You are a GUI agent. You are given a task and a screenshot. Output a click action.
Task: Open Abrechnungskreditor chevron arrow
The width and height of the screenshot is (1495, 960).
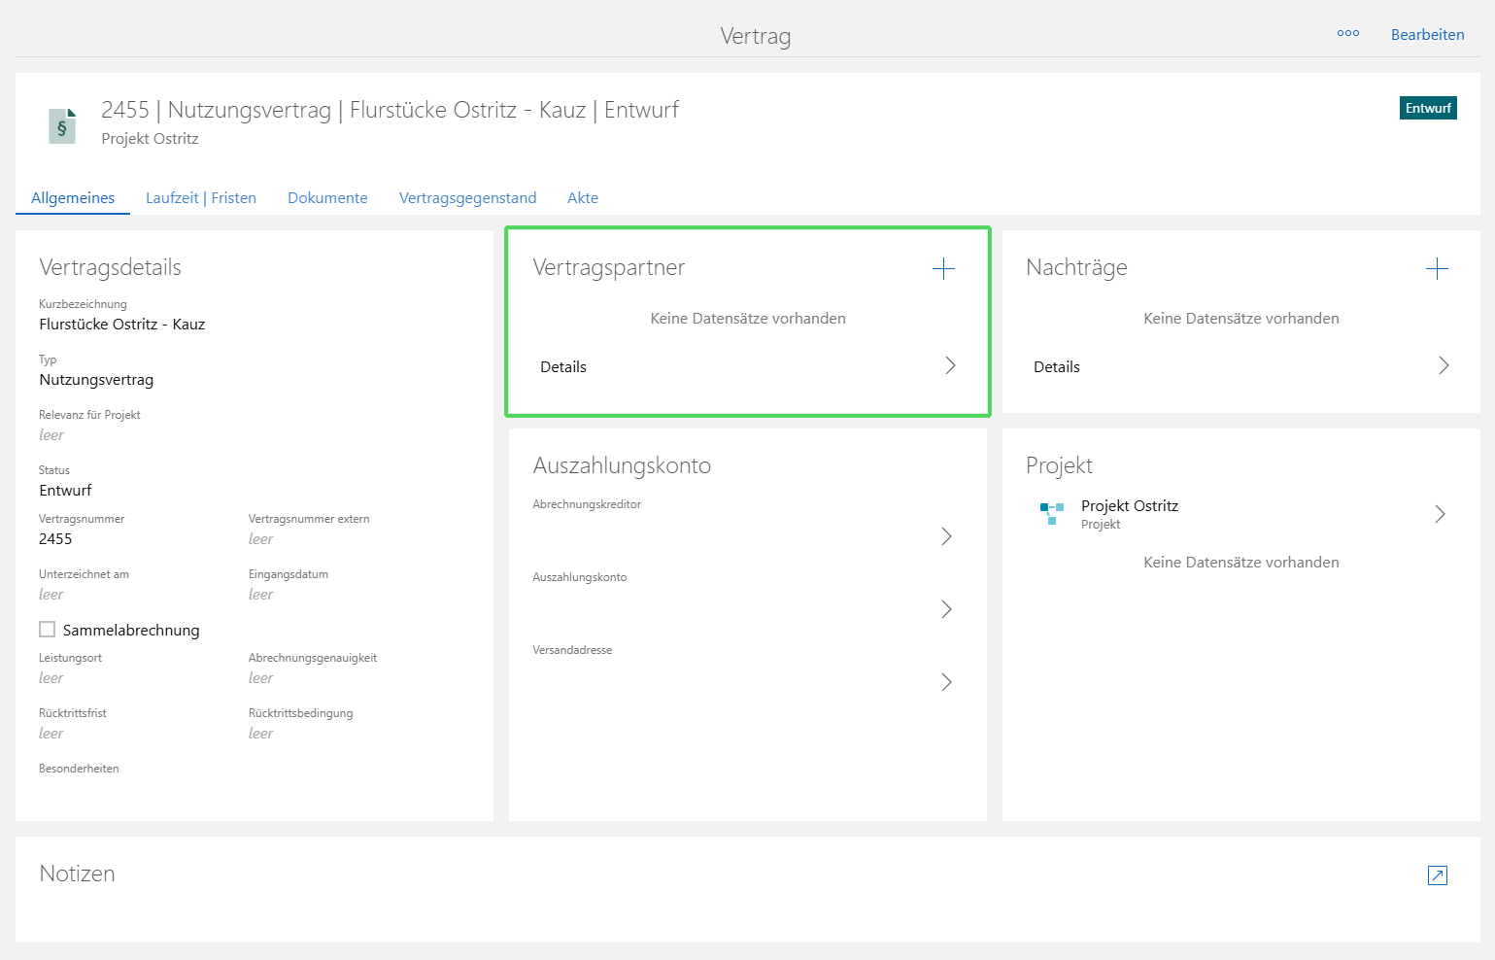point(946,536)
